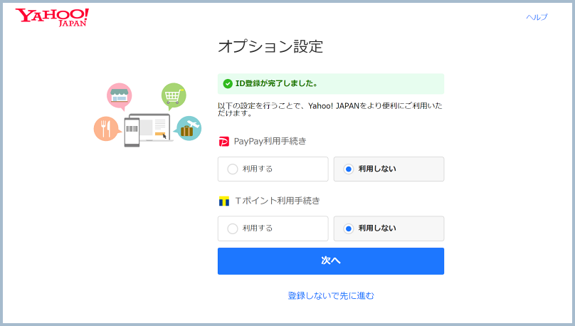Screen dimensions: 575x326
Task: Click the Tポイント利用手続き heading text
Action: (x=278, y=201)
